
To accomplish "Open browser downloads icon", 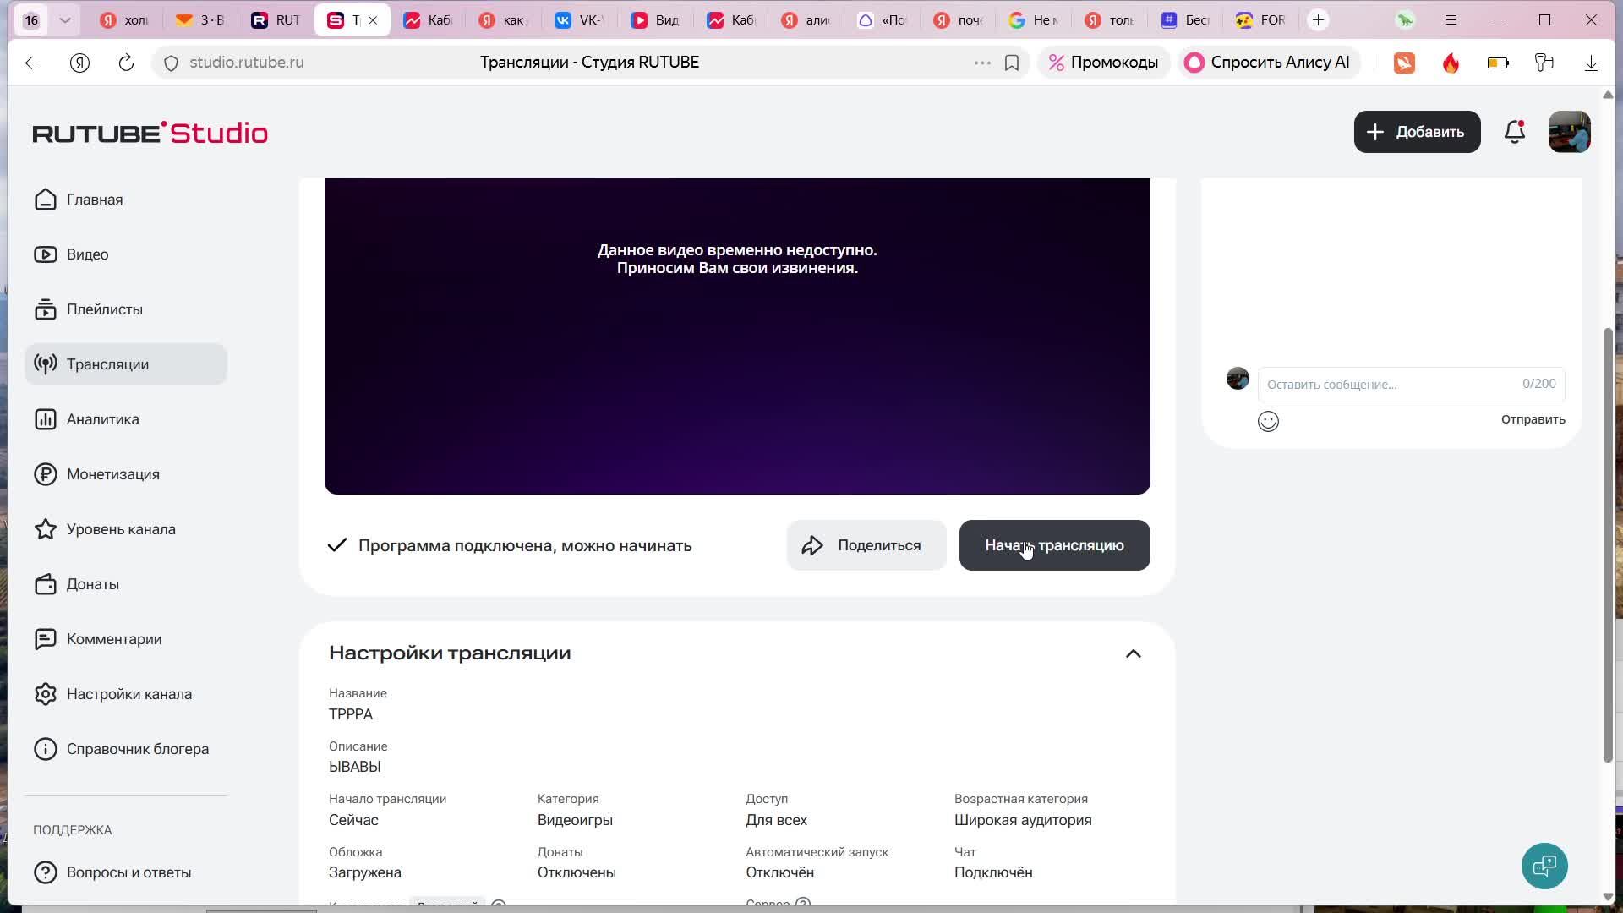I will [x=1590, y=63].
